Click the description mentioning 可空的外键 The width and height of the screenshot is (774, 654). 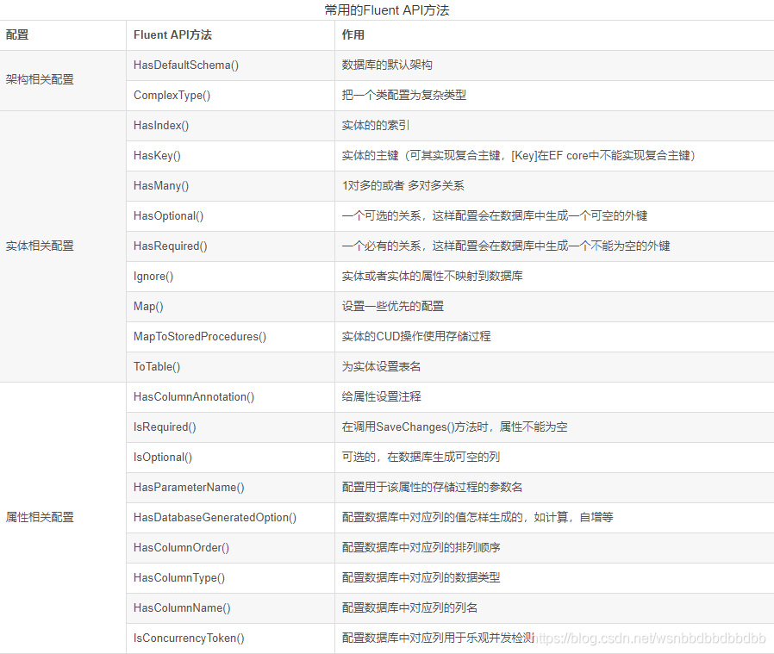click(495, 215)
